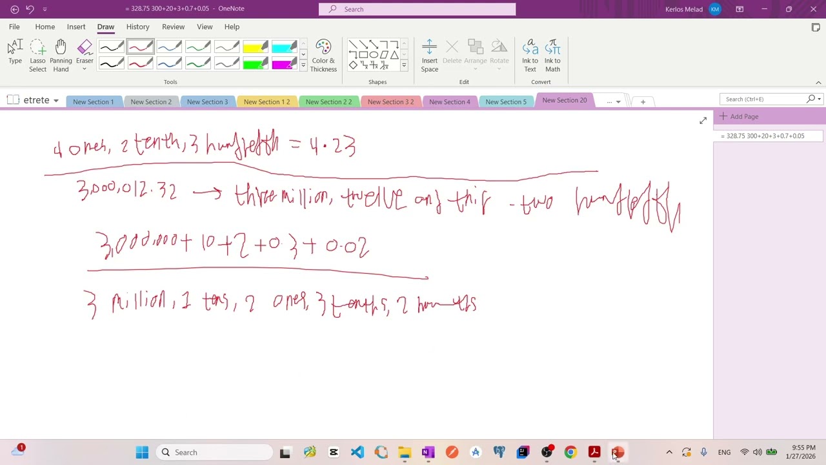
Task: Click the title bar Search box
Action: coord(417,9)
